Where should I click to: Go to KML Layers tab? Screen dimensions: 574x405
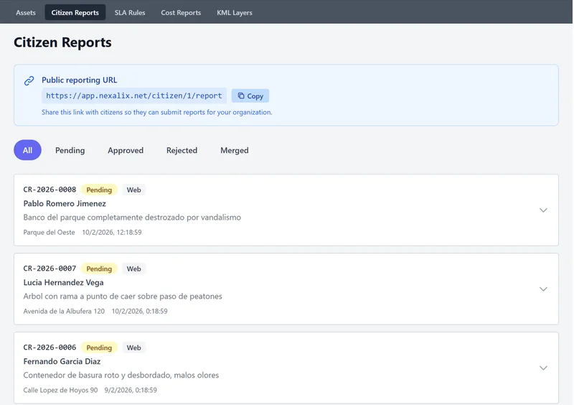tap(235, 12)
